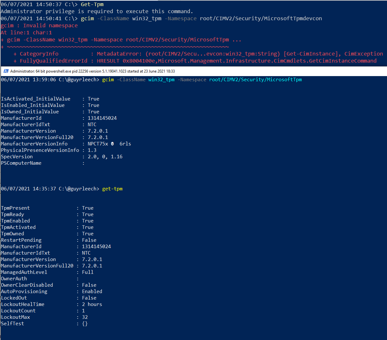Click the LockoutHealTime 2 hours value
The width and height of the screenshot is (387, 340).
[x=92, y=304]
